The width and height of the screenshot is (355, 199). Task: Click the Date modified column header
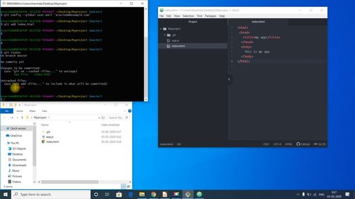(110, 125)
